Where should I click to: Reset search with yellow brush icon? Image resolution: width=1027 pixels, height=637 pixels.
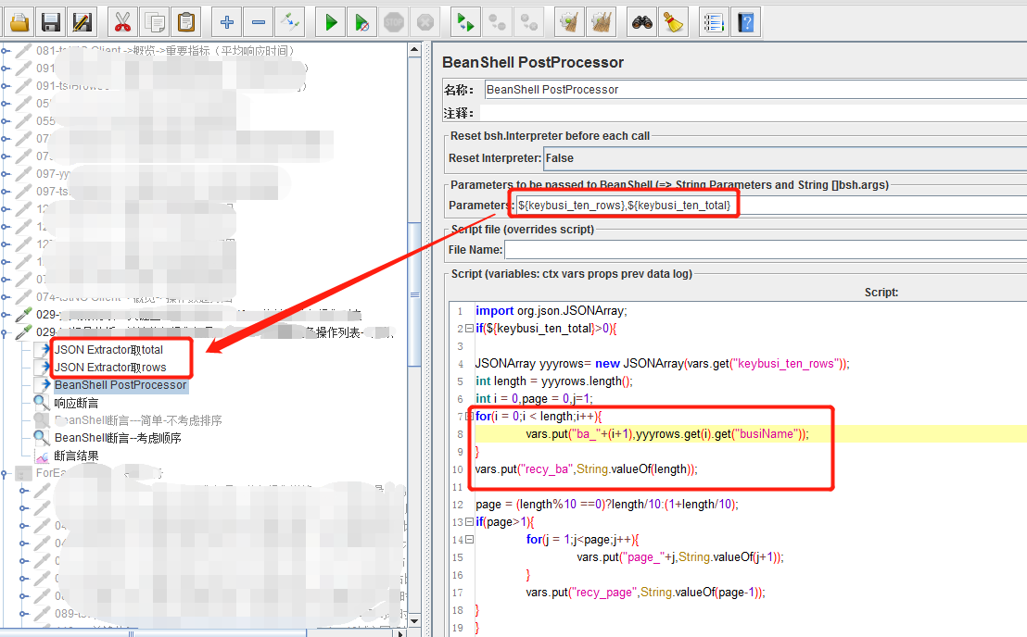tap(673, 23)
